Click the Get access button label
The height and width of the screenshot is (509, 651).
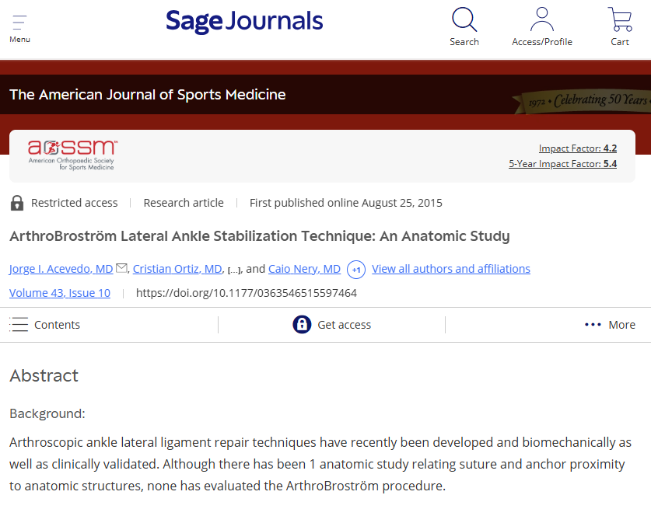click(345, 325)
